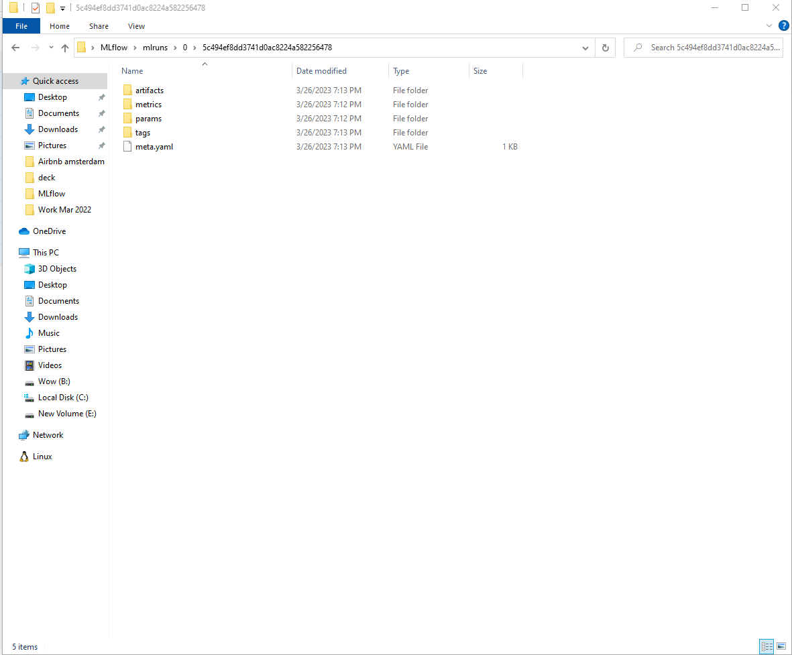Click Properties icon in quick access toolbar

click(36, 7)
